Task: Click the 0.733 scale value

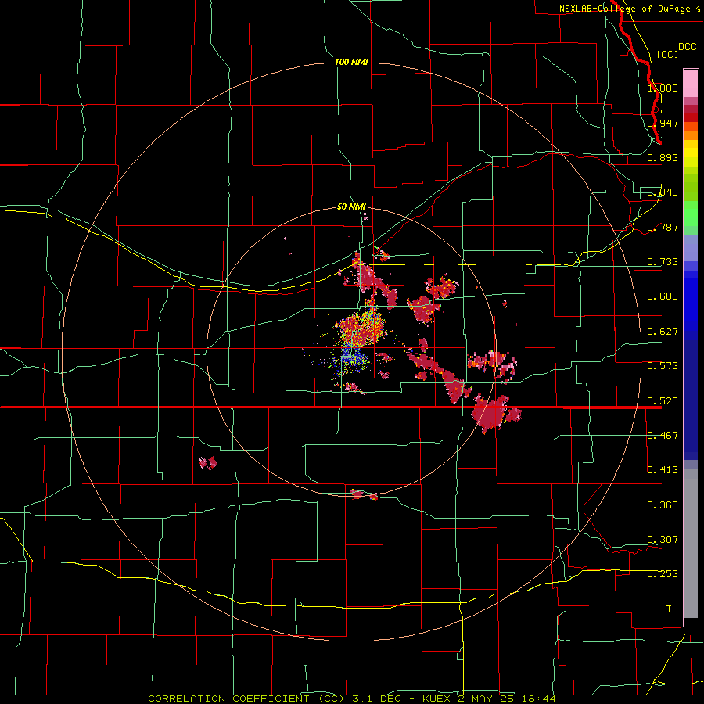Action: 663,262
